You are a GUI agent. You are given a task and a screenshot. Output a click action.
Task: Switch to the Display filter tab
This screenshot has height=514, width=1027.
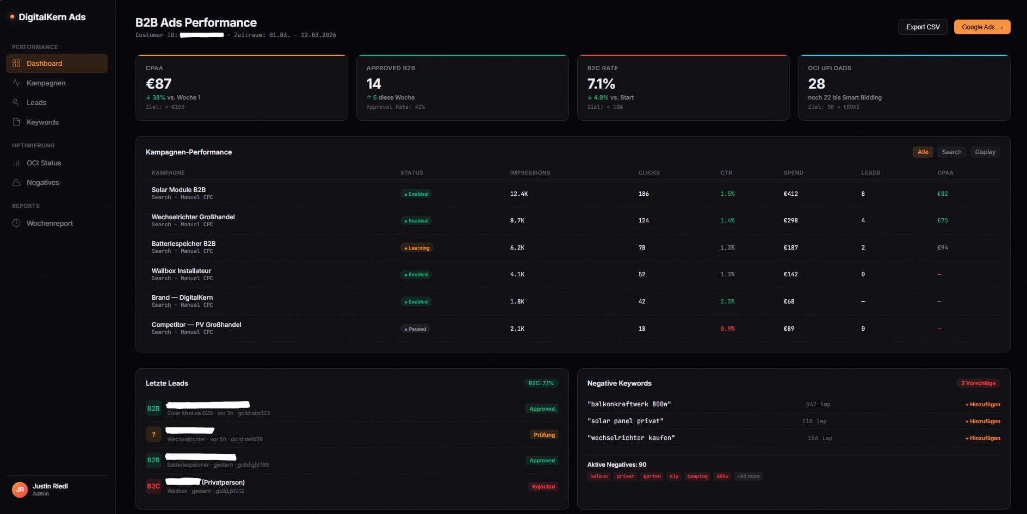[985, 152]
